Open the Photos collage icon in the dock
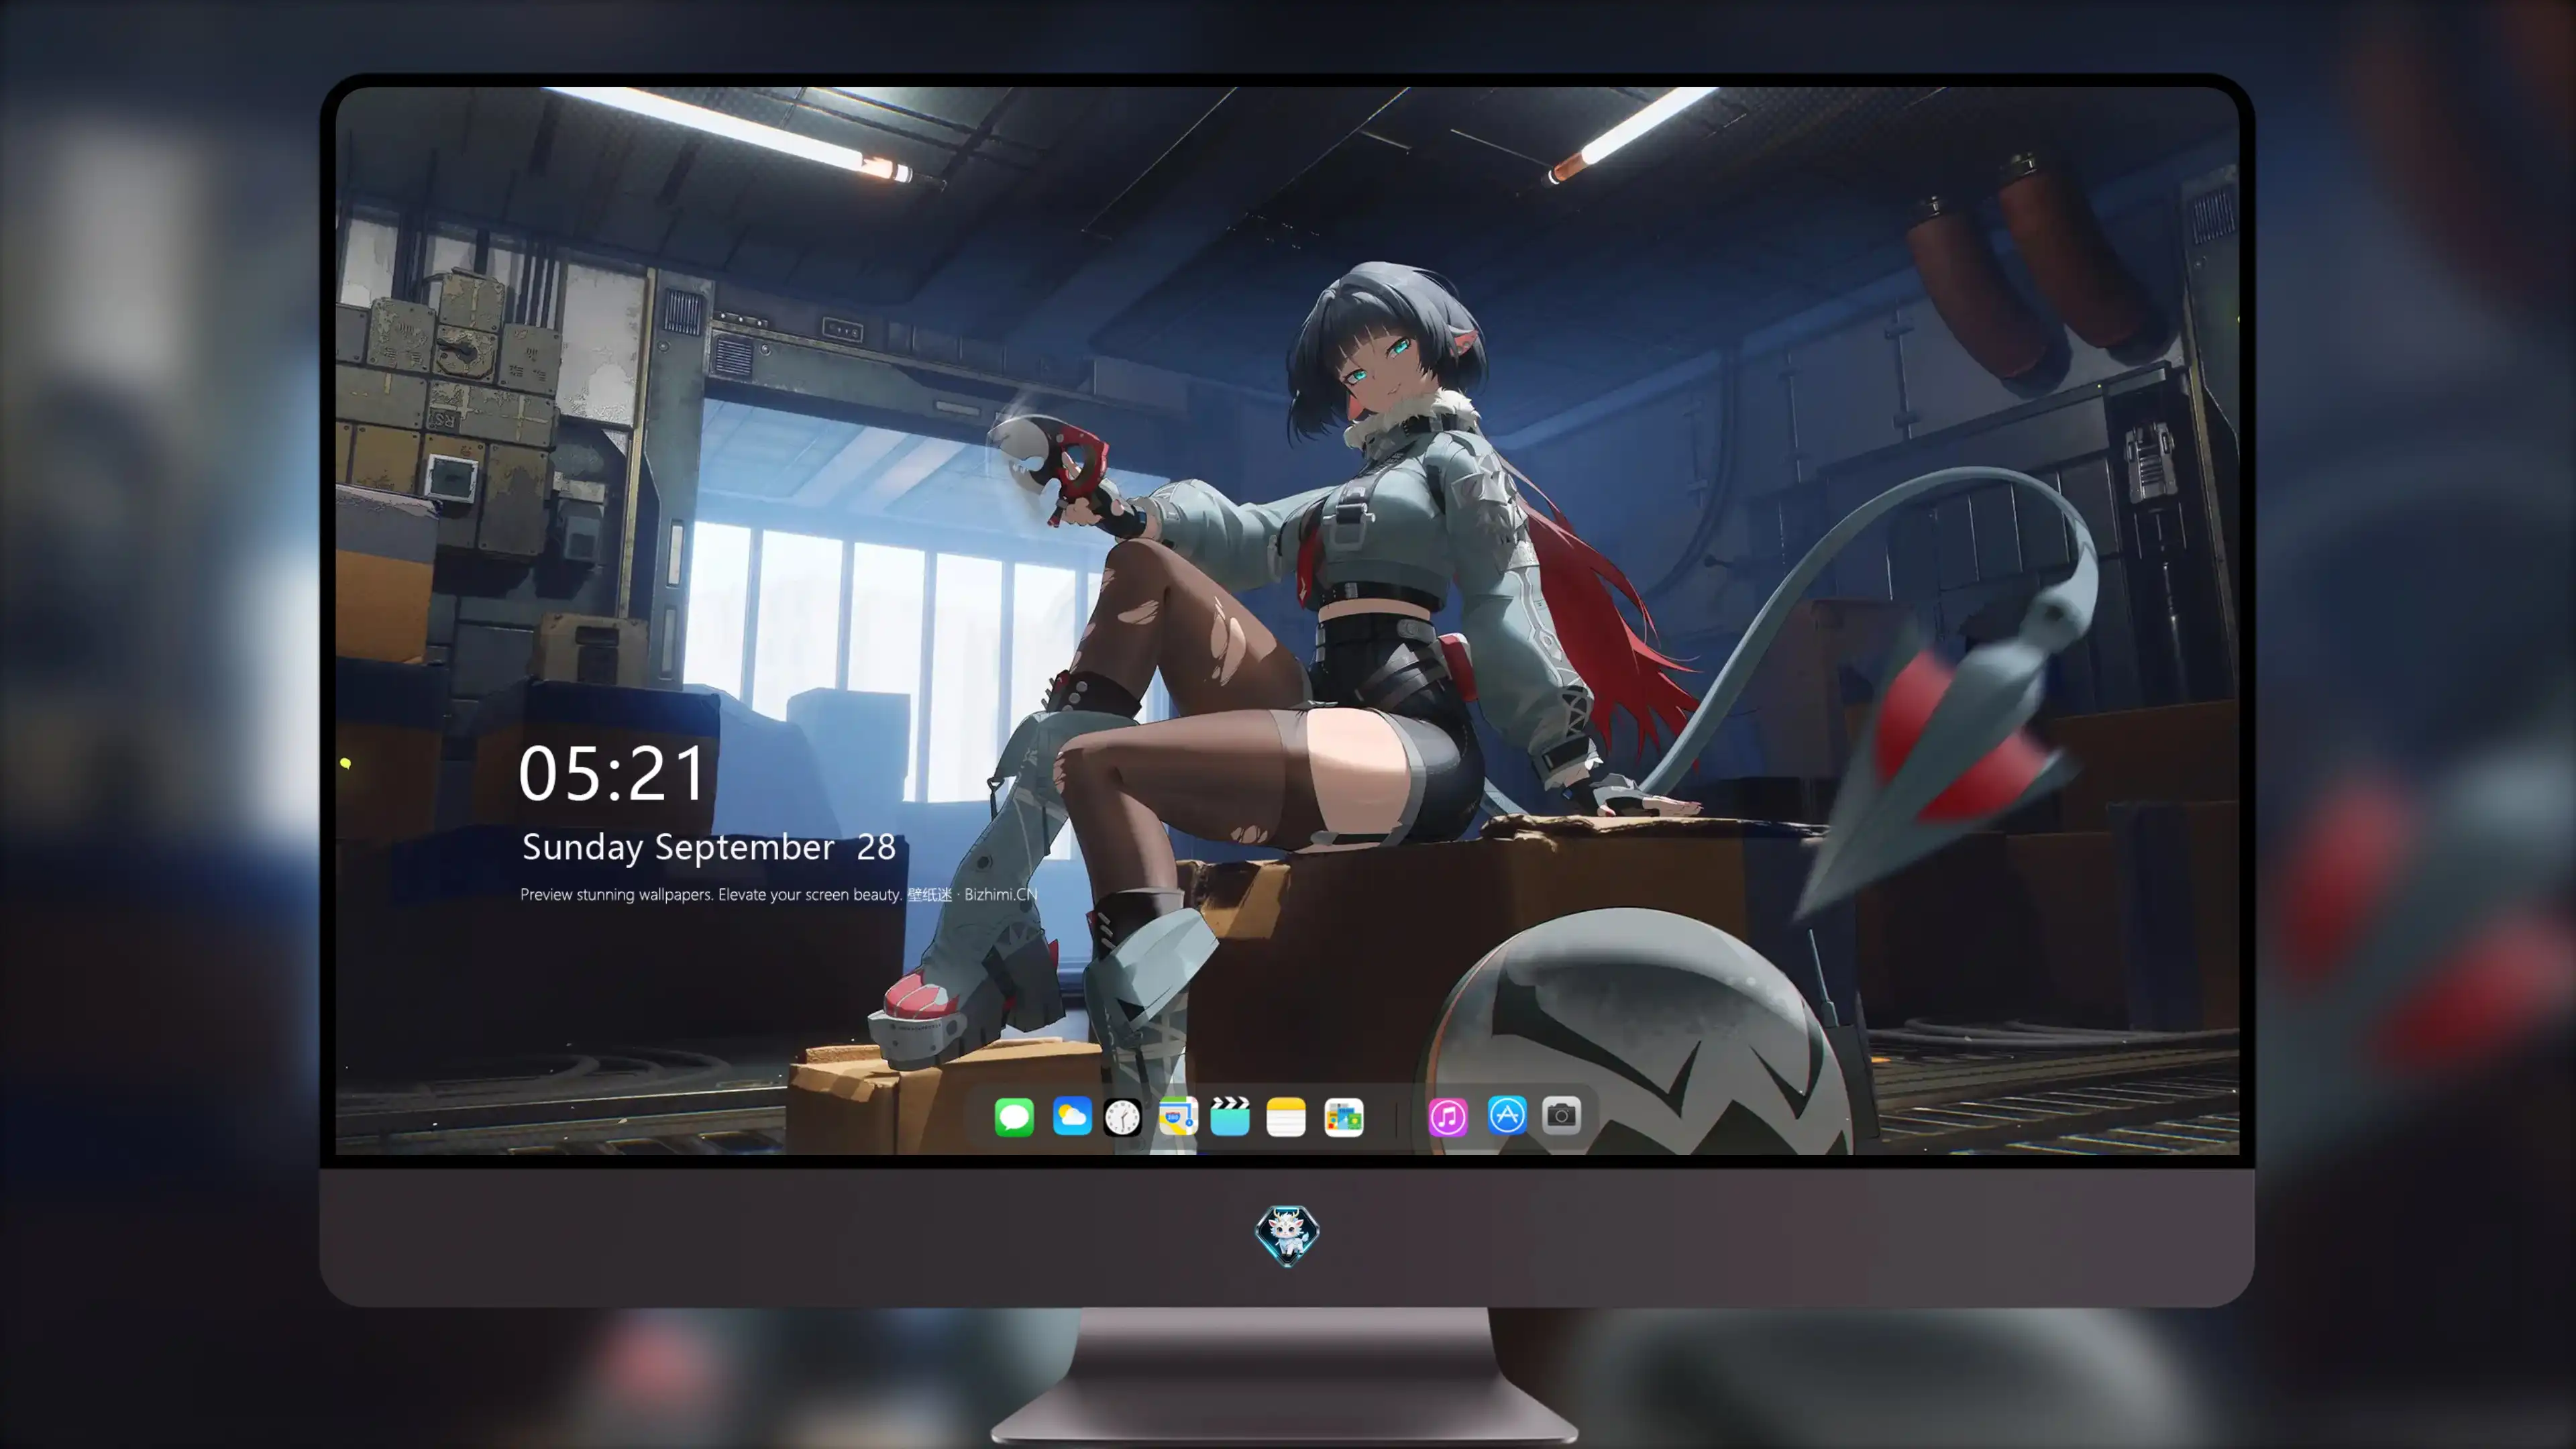The image size is (2576, 1449). click(1344, 1116)
